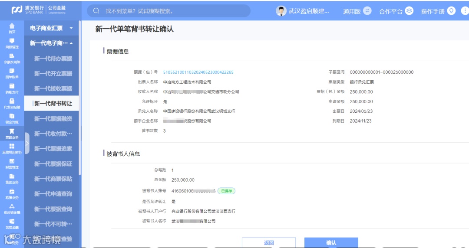The image size is (469, 248).
Task: Click the 通用版 switch icon
Action: pyautogui.click(x=367, y=11)
